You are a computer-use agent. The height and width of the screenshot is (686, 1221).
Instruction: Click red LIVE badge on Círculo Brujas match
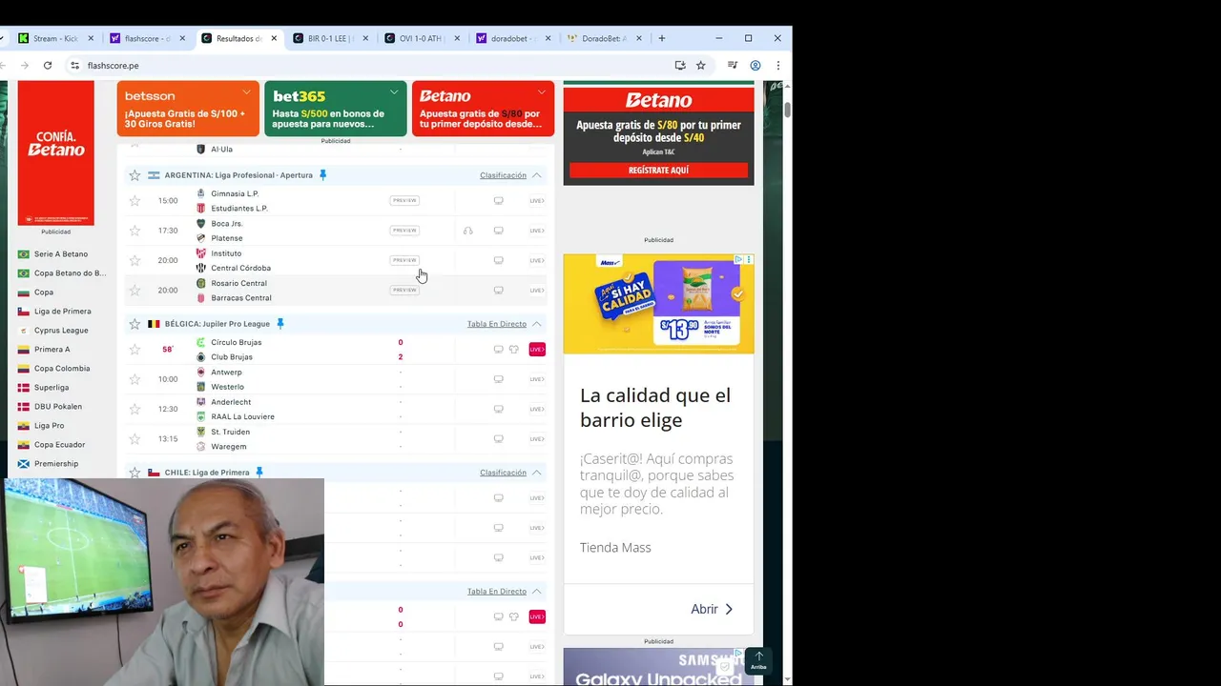(537, 350)
